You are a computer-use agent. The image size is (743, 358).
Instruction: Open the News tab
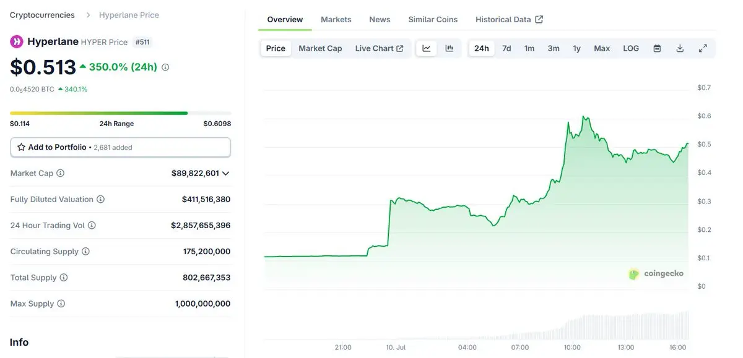[x=380, y=19]
